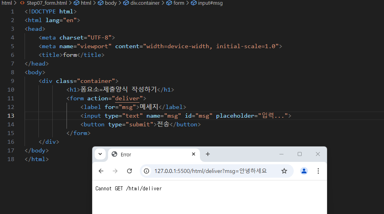Minimize the Chrome window

point(281,154)
